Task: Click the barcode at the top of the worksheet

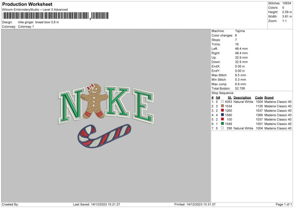Action: 56,16
